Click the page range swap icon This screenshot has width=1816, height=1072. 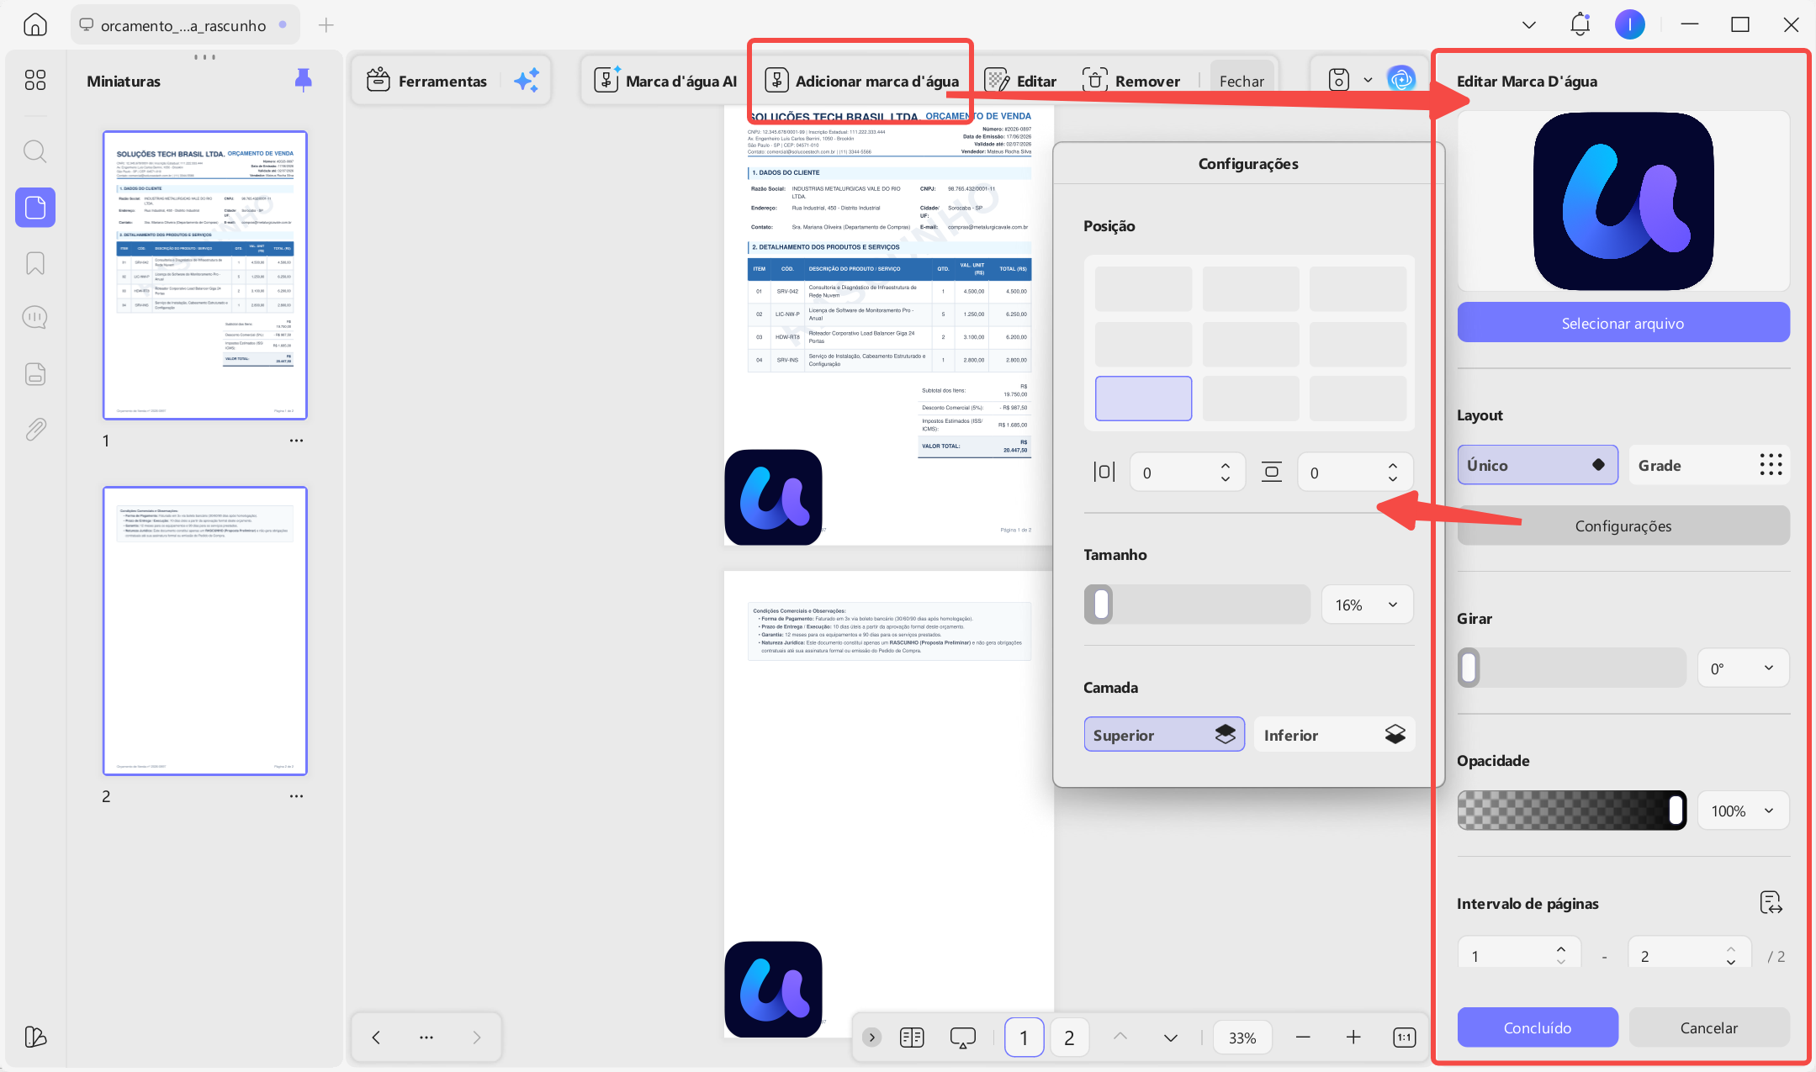click(x=1771, y=903)
